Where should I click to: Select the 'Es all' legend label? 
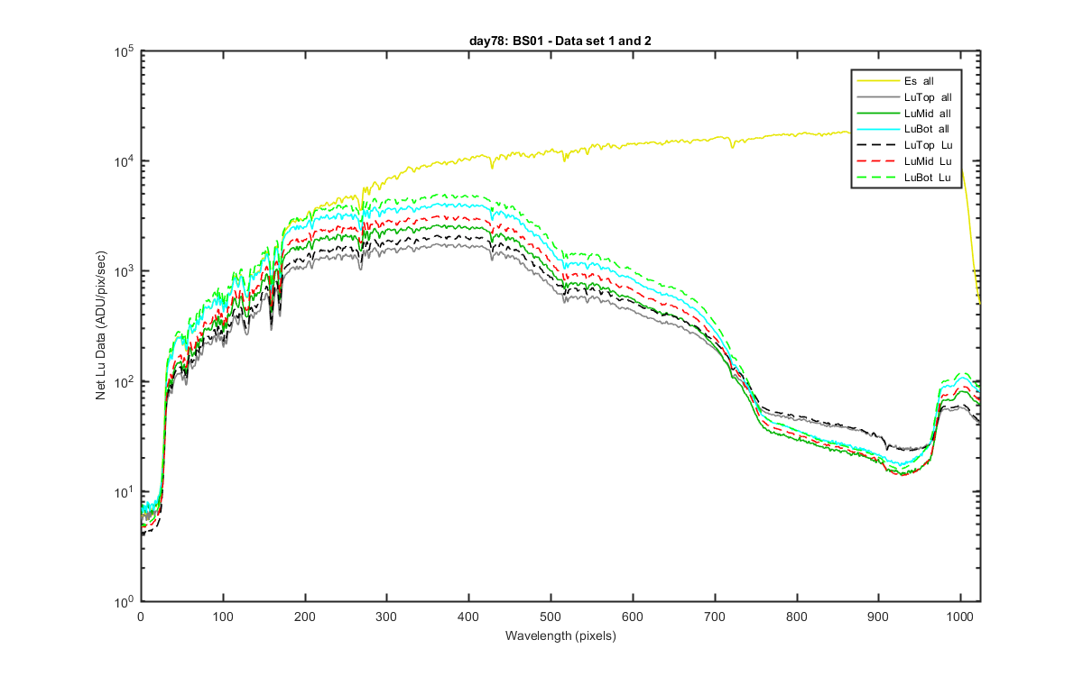pos(919,81)
